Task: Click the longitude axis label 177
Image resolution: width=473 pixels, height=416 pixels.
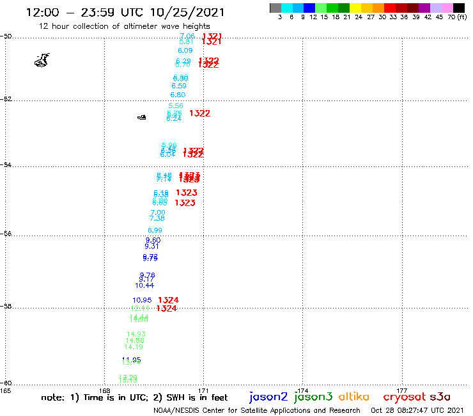Action: tap(402, 390)
